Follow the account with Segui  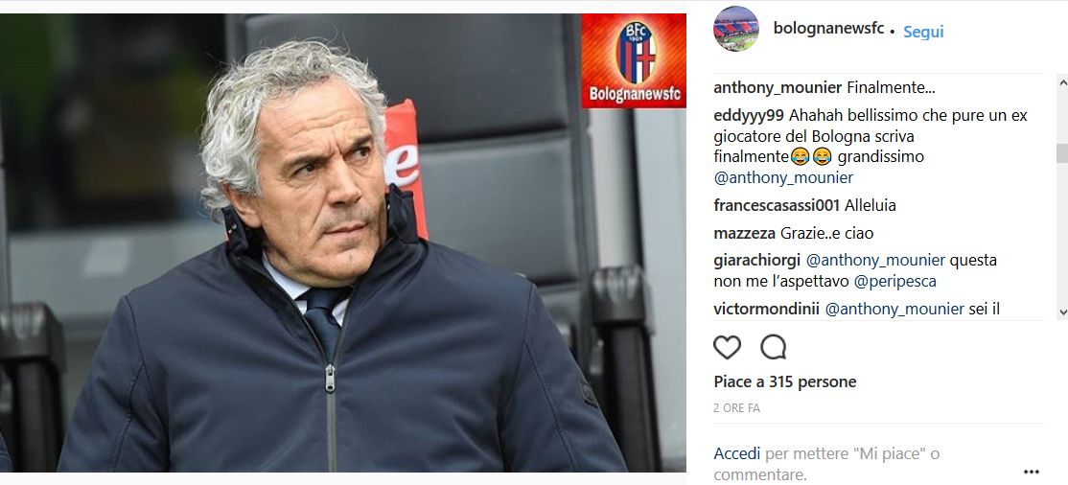923,32
